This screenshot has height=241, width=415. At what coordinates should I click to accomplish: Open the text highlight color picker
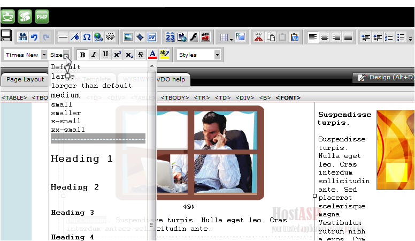click(x=164, y=55)
